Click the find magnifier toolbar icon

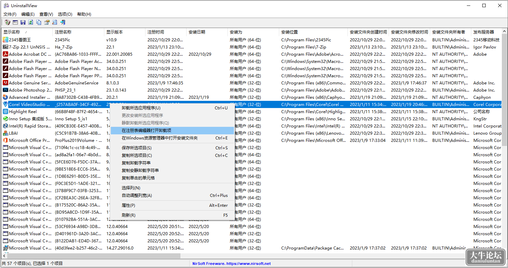pos(55,22)
